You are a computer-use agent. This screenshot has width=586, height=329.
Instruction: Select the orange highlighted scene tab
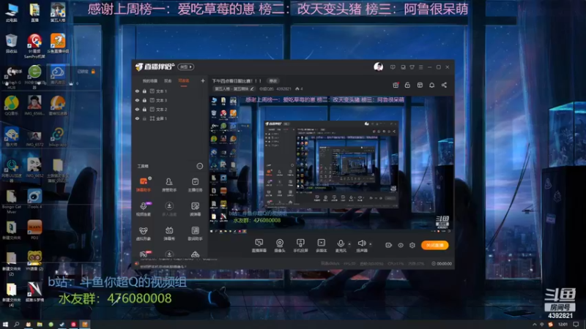(184, 81)
